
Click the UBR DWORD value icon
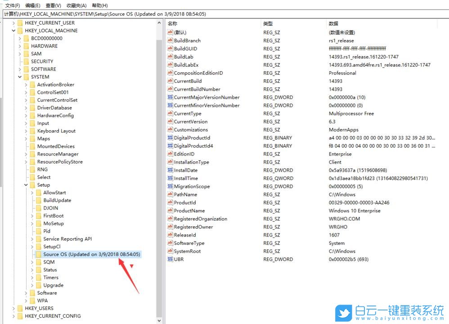click(170, 260)
